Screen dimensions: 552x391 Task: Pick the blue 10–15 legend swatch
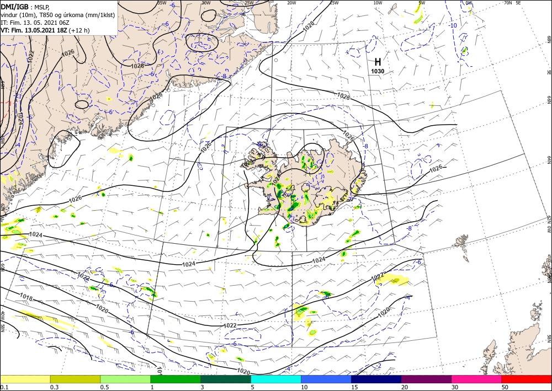(x=326, y=379)
